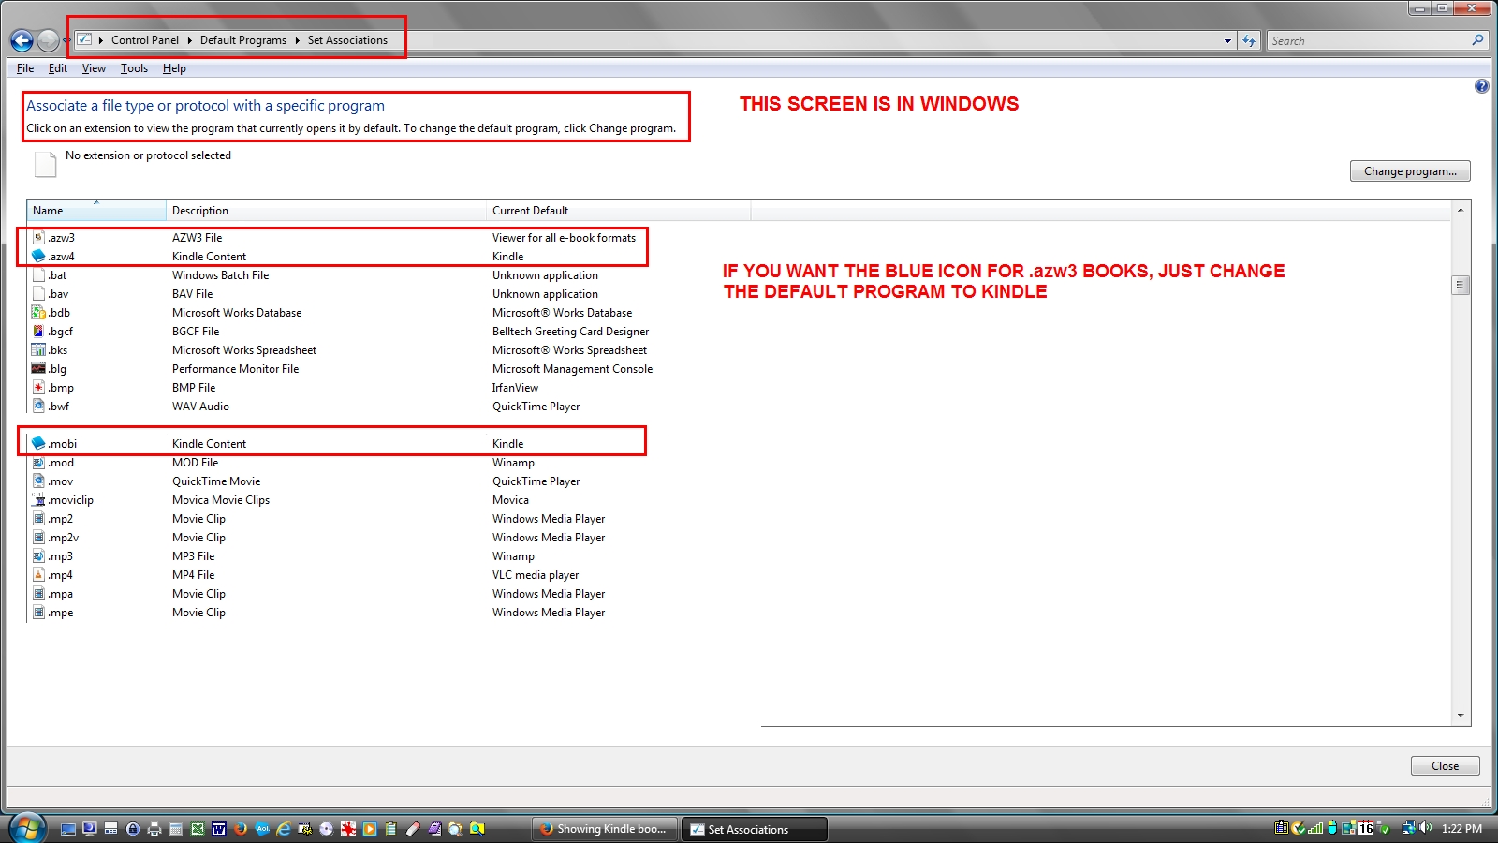1498x843 pixels.
Task: Expand the arrow before Control Panel breadcrumb
Action: coord(100,40)
